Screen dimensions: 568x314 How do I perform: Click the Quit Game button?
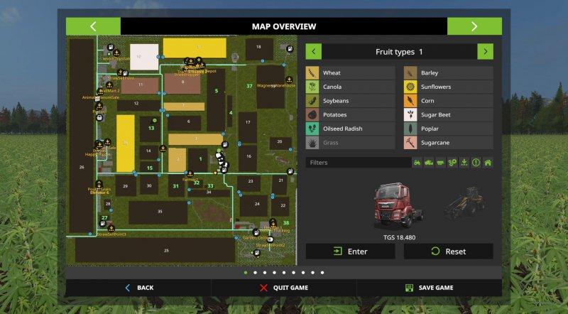click(x=284, y=288)
